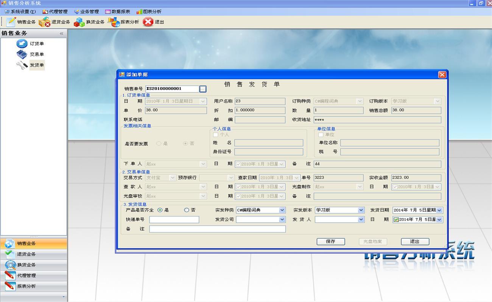492x302 pixels.
Task: Open the 光盘制作 dropdown
Action: click(x=360, y=187)
